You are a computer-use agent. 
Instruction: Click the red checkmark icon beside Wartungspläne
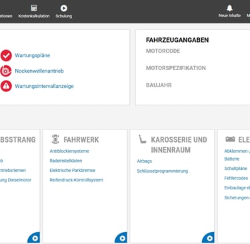6,55
